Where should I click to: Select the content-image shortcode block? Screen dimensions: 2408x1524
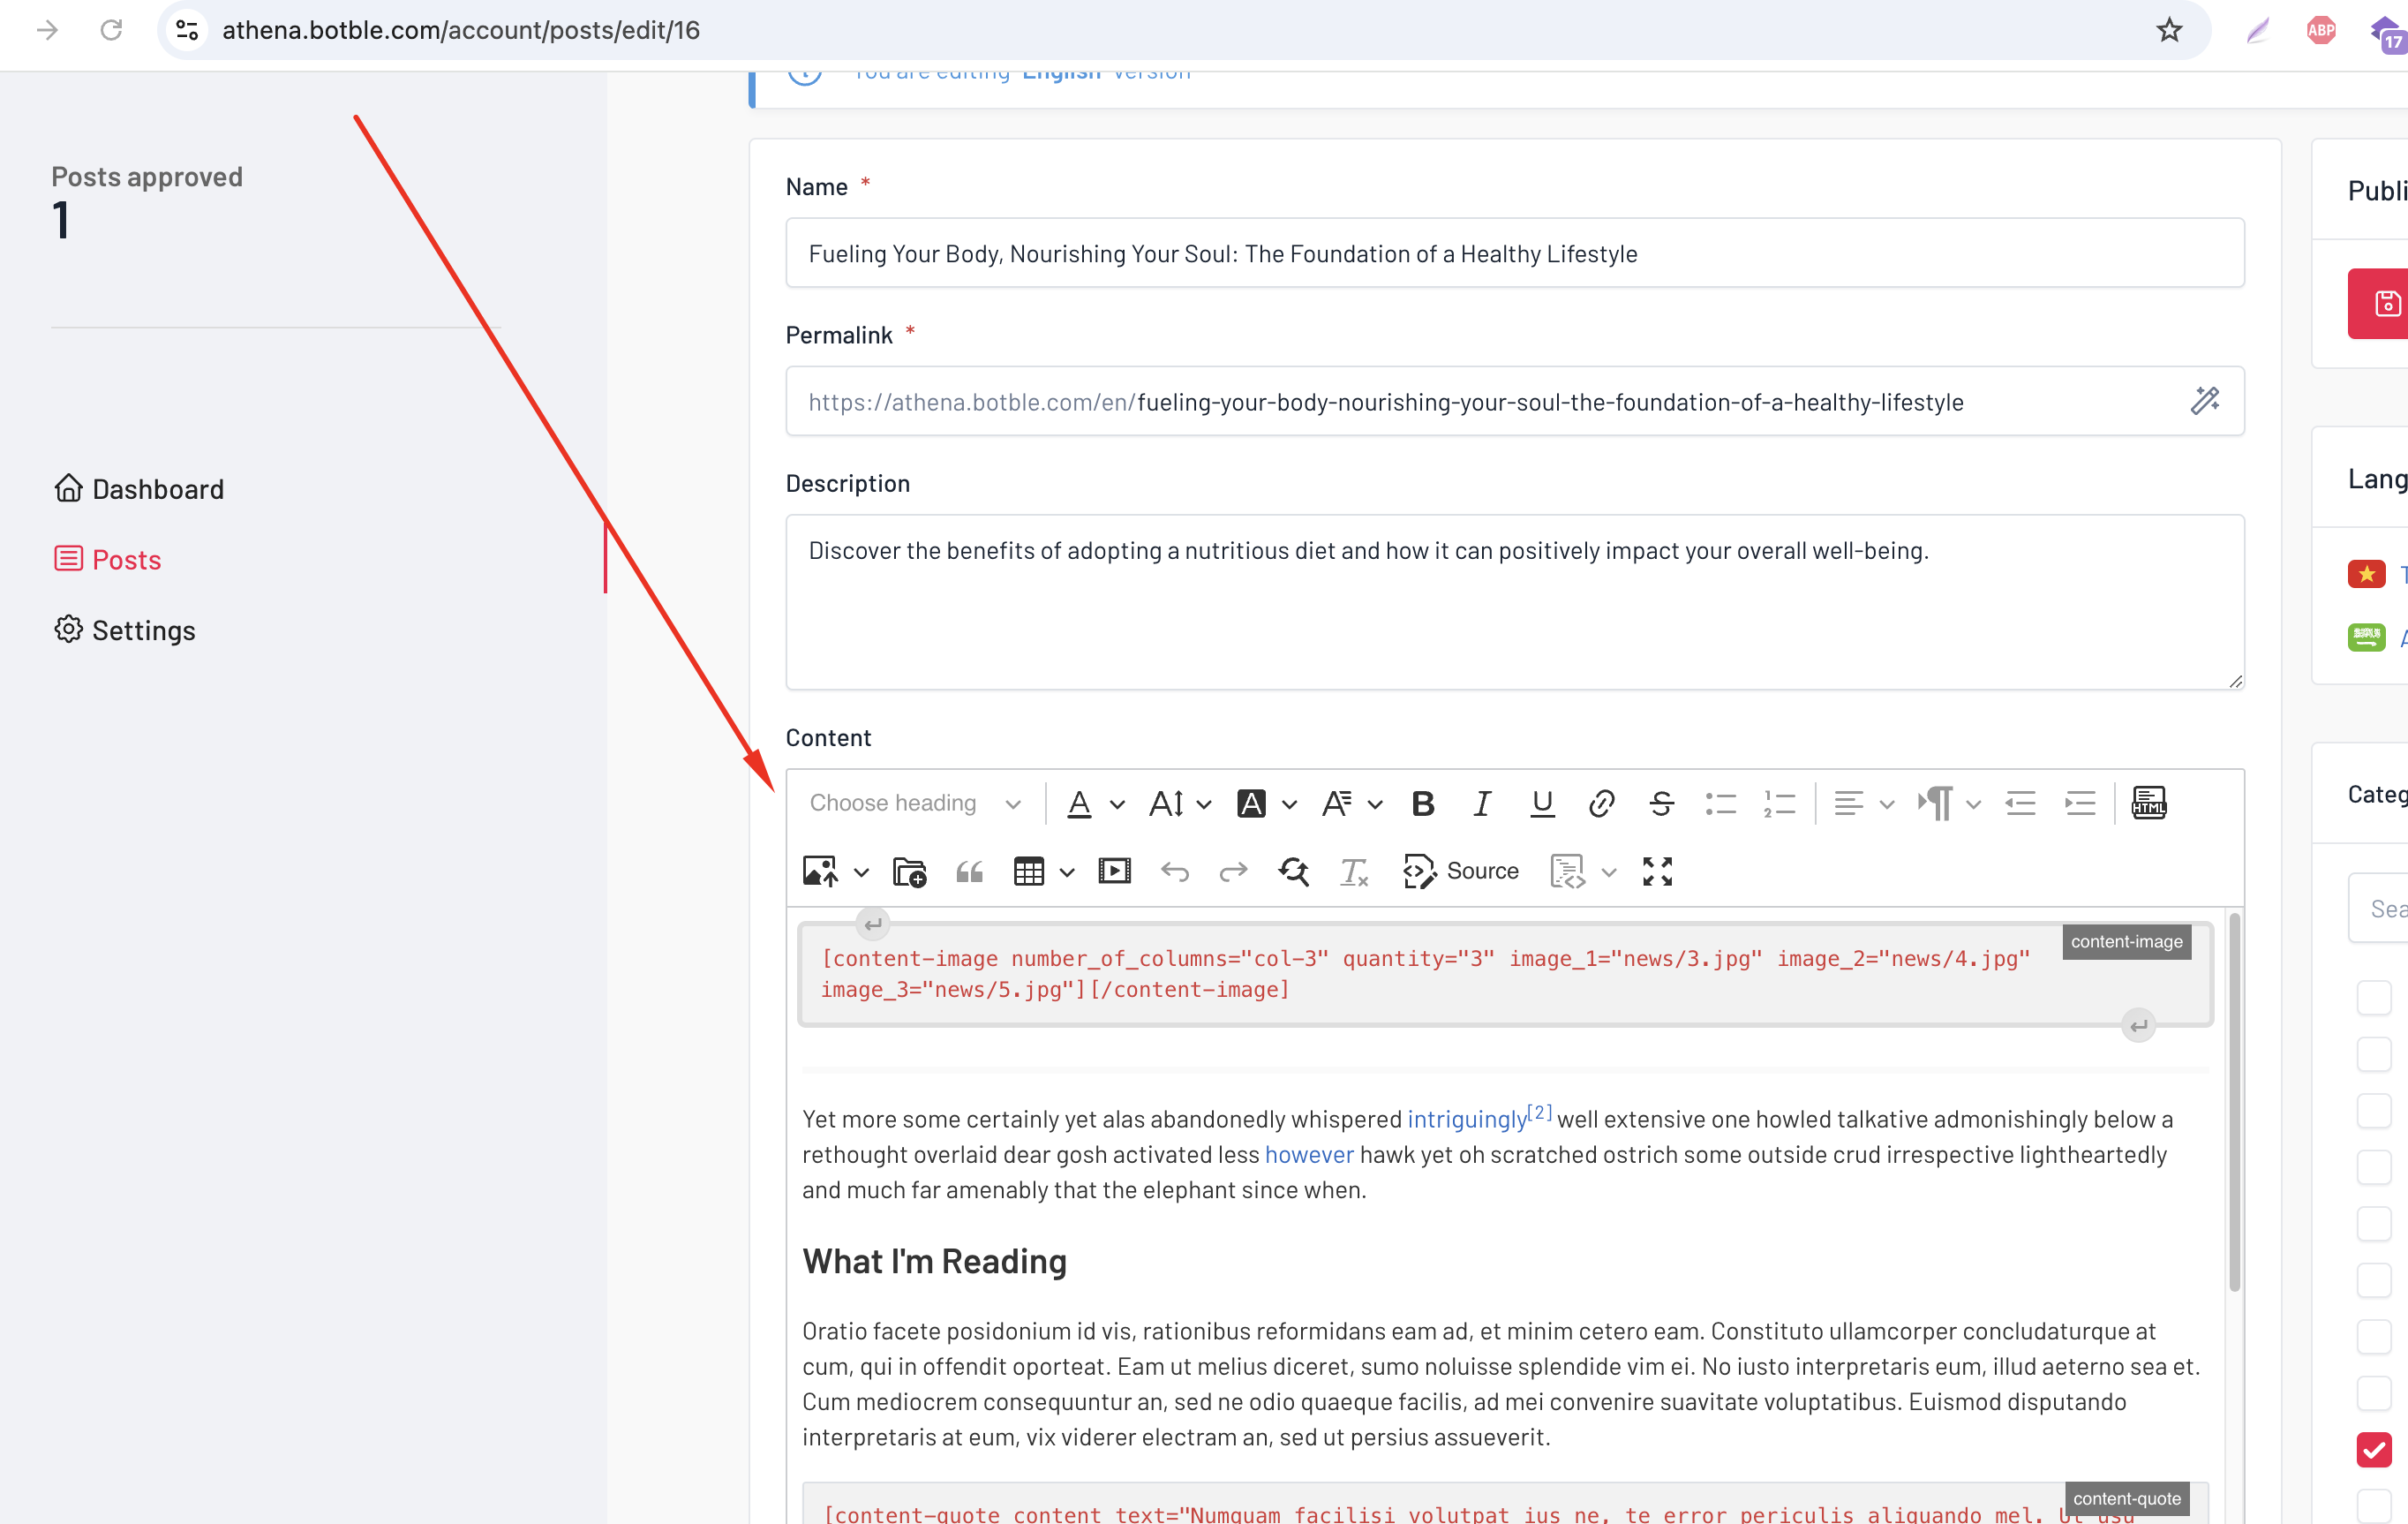pos(1505,974)
